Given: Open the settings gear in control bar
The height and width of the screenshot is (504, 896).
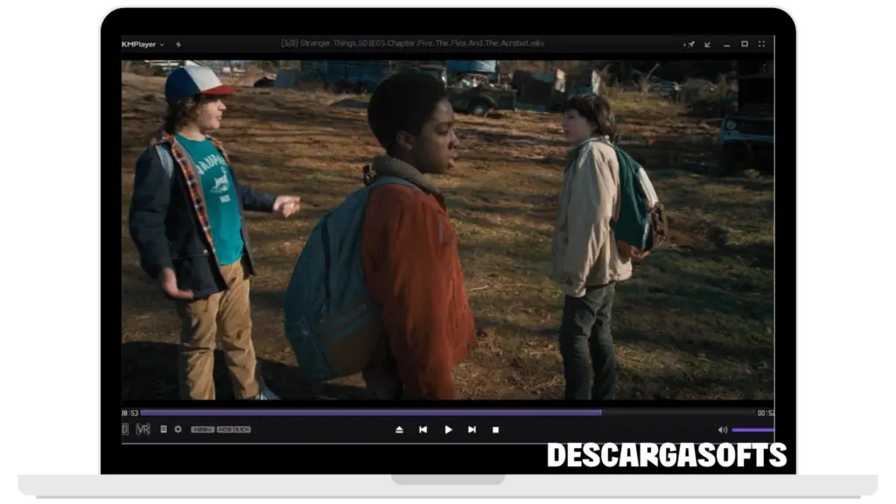Looking at the screenshot, I should click(178, 430).
